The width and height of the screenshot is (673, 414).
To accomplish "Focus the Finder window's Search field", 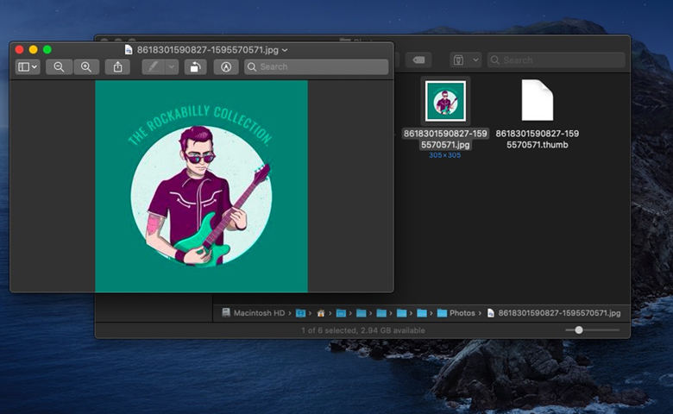I will point(556,60).
